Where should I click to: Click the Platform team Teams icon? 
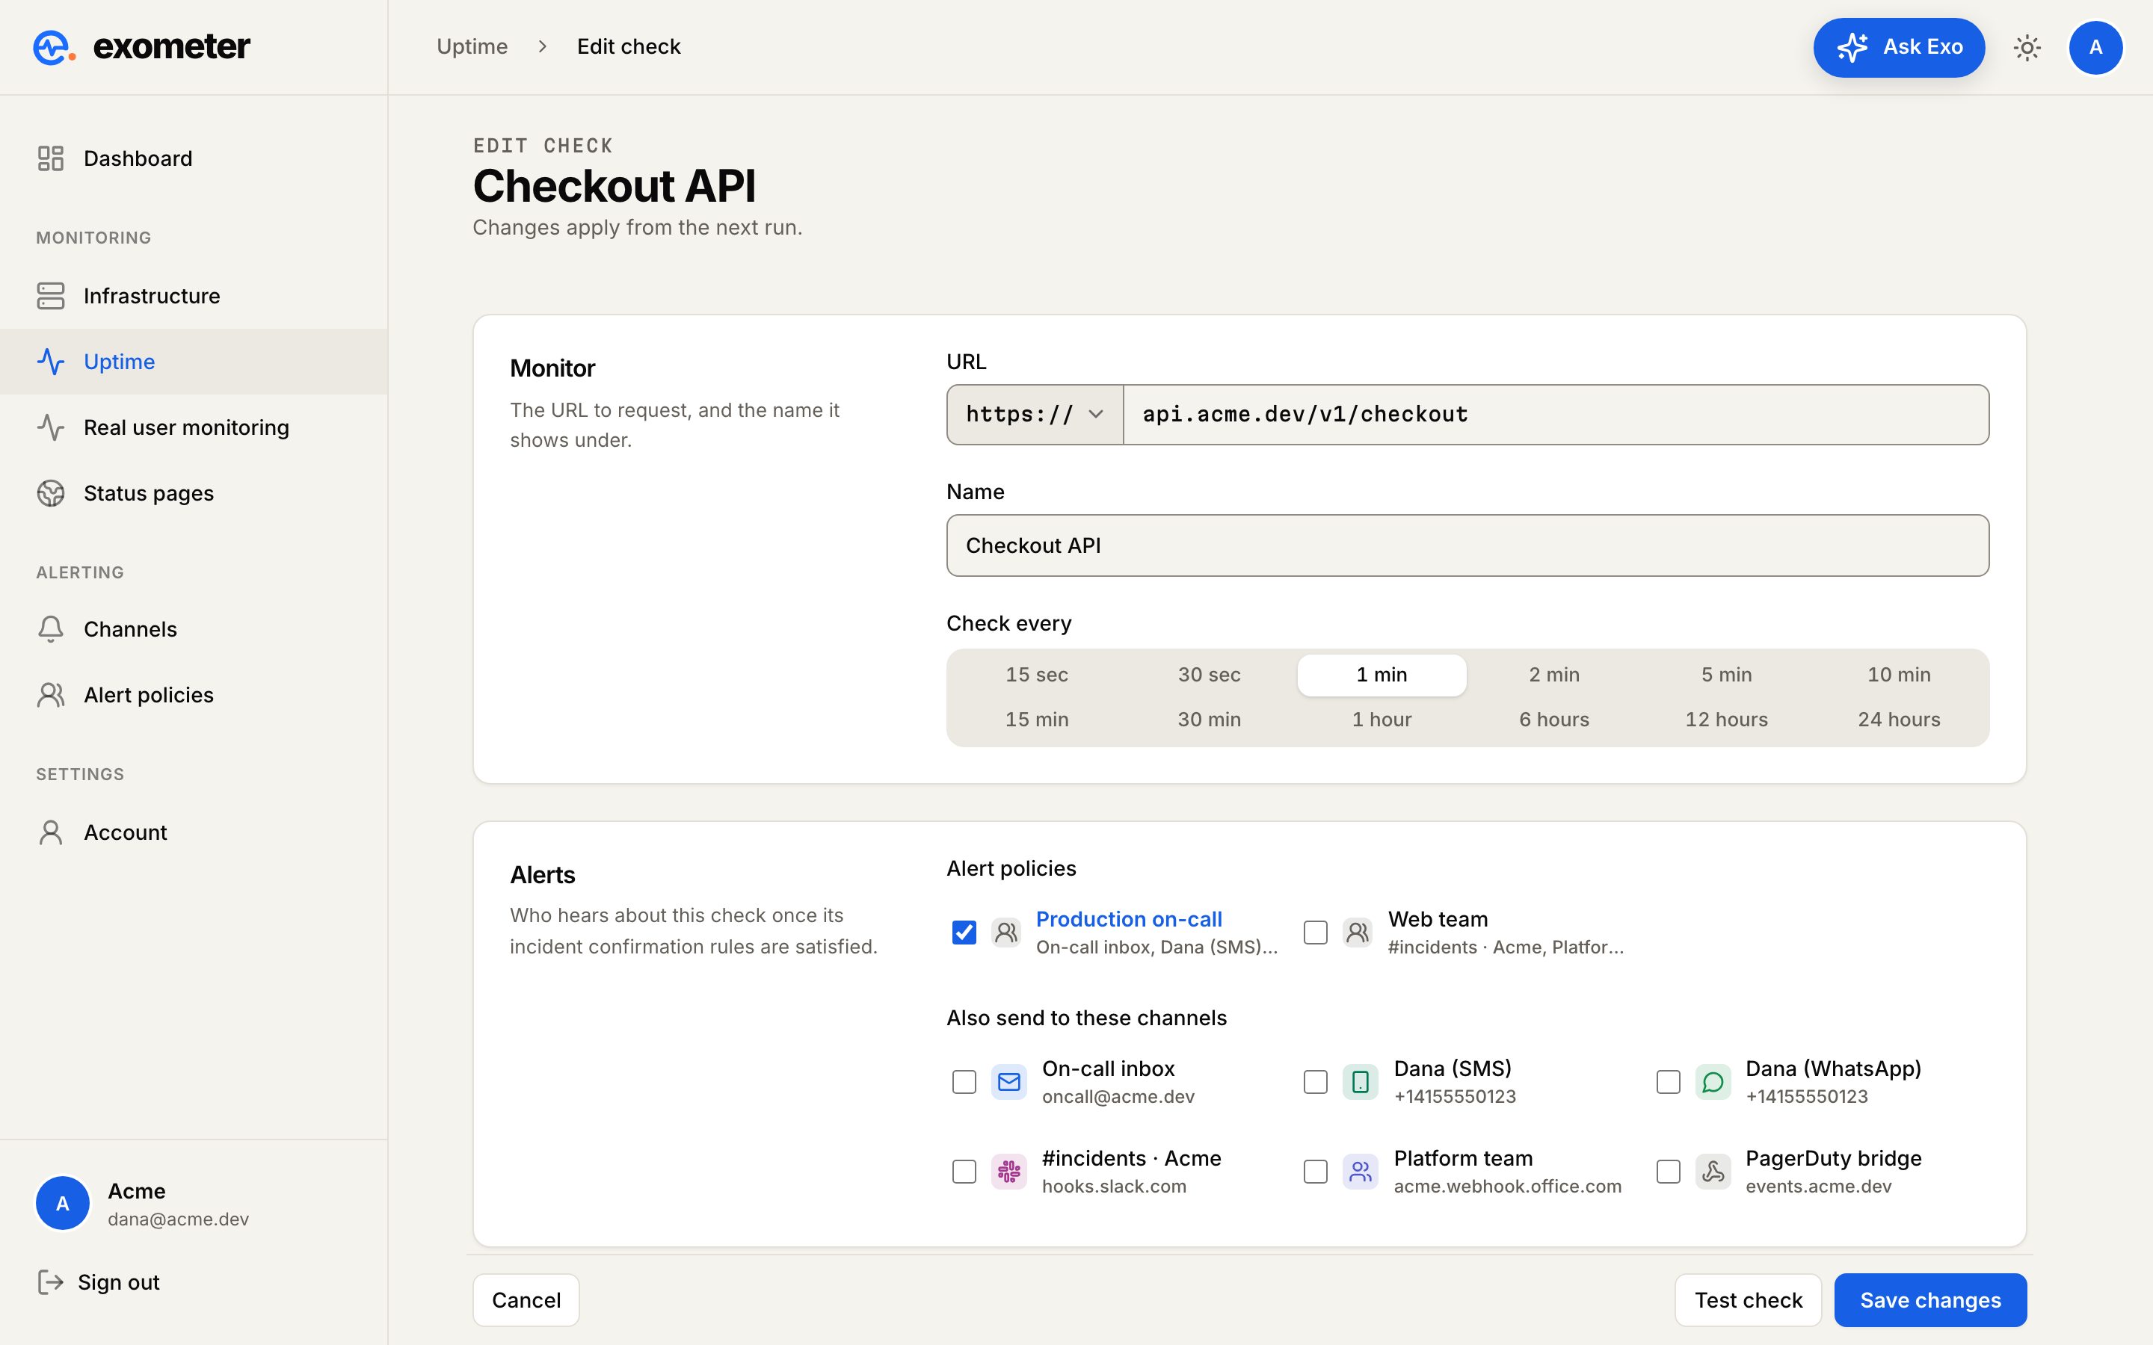[x=1361, y=1172]
